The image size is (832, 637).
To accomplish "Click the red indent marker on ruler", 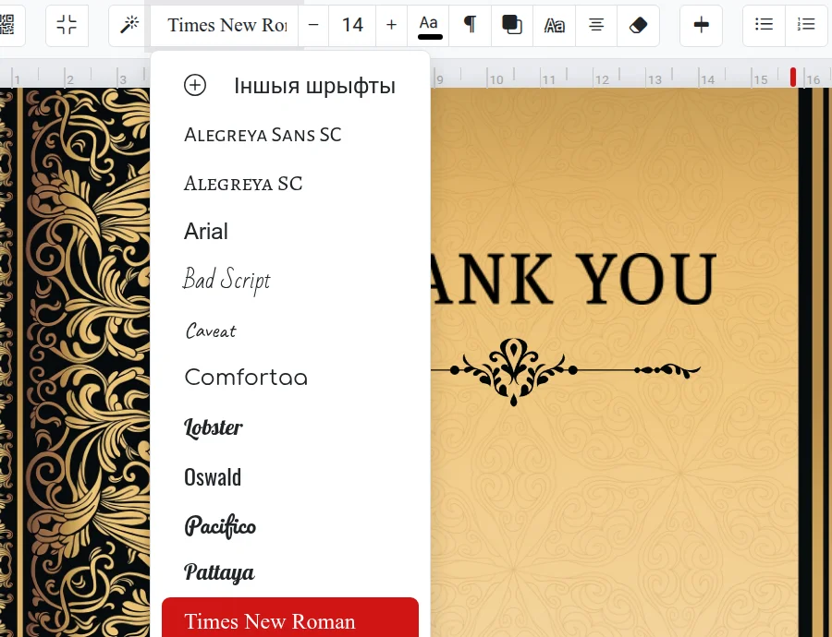I will tap(793, 77).
